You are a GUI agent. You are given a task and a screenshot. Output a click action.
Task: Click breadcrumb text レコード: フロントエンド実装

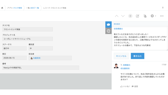55,8
